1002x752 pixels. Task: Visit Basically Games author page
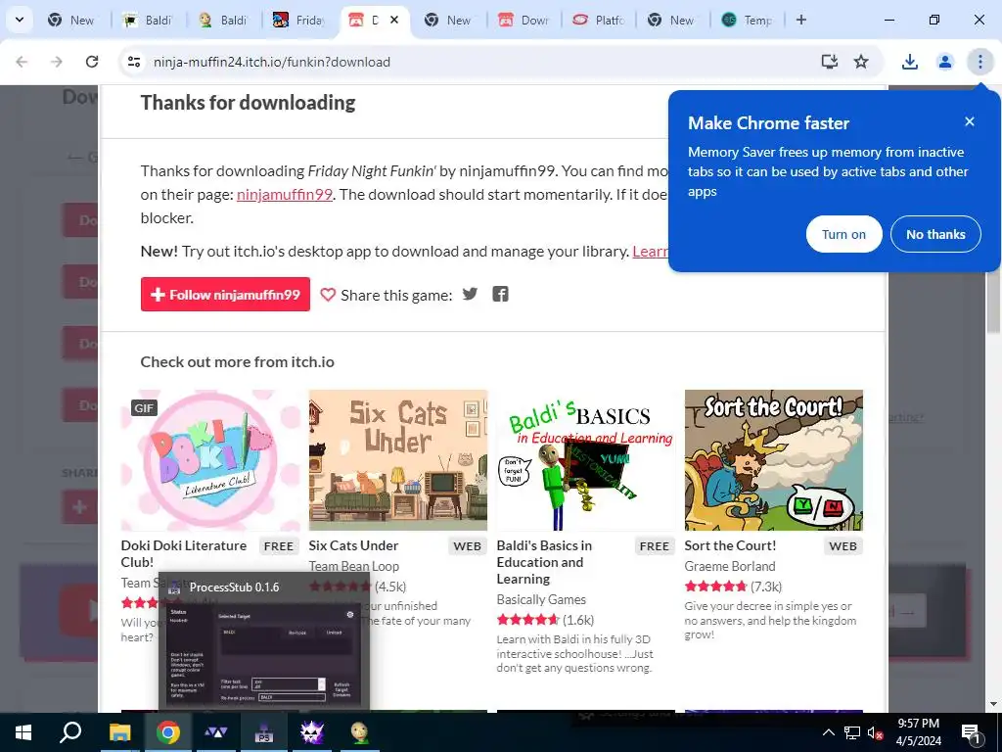pyautogui.click(x=541, y=599)
